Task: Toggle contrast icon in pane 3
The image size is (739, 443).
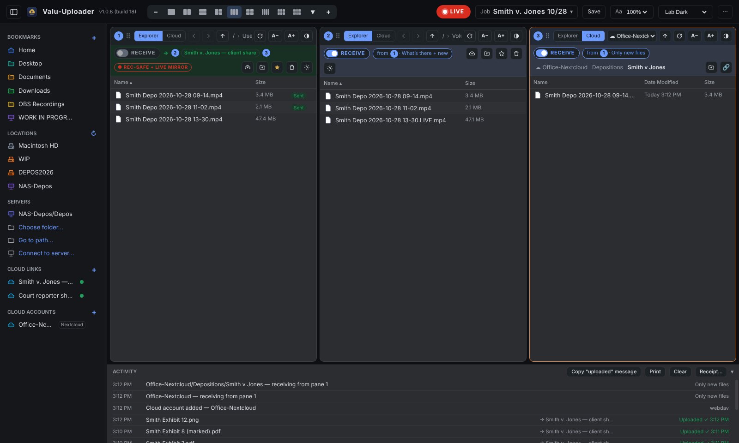Action: click(726, 36)
